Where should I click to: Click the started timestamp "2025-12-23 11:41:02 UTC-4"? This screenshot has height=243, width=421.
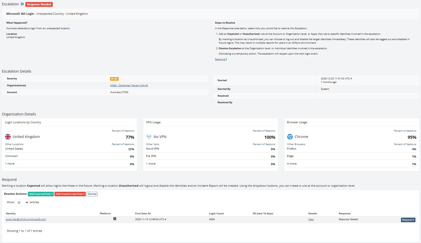336,79
